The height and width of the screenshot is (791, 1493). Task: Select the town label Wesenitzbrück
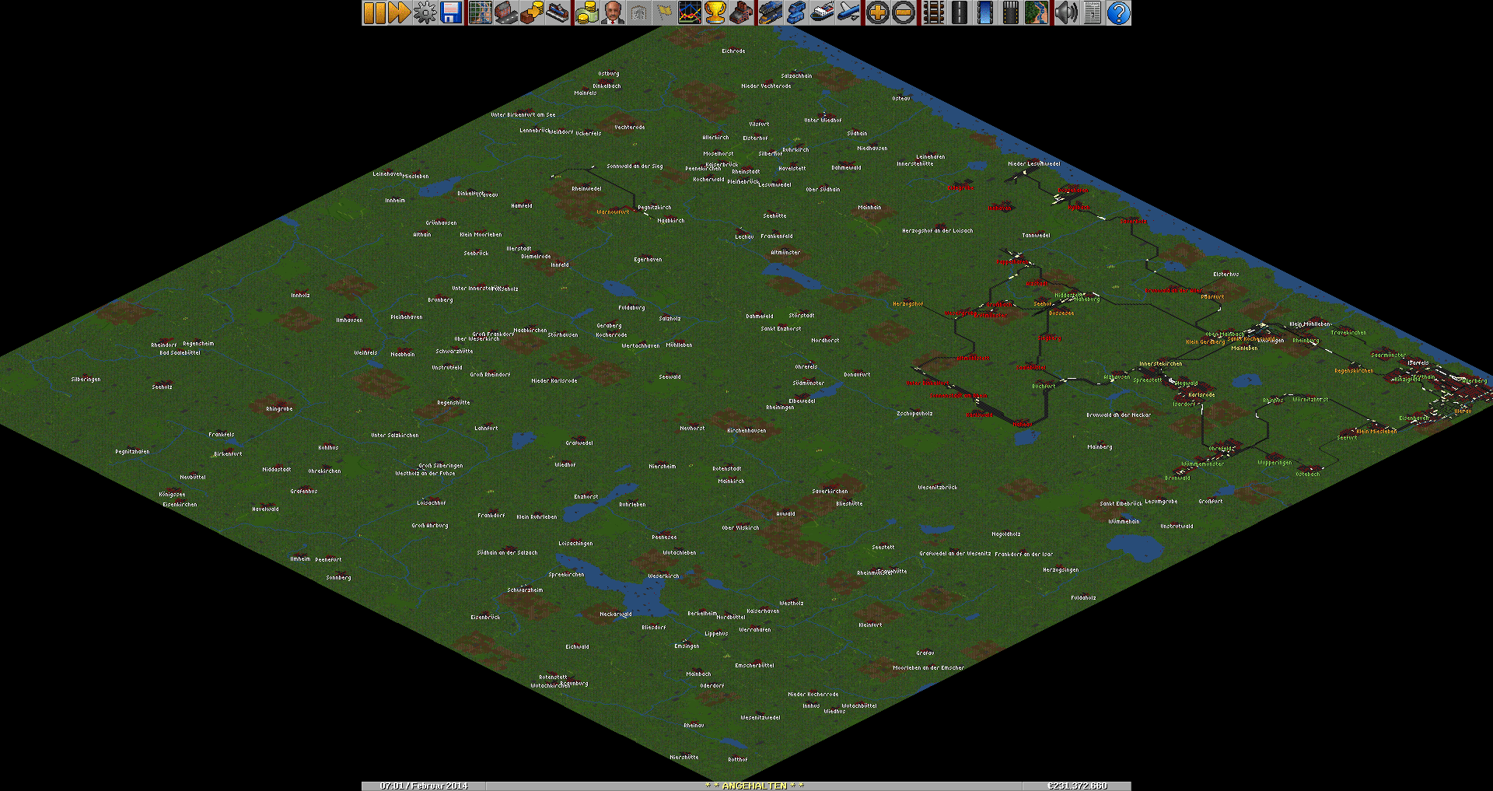tap(937, 488)
